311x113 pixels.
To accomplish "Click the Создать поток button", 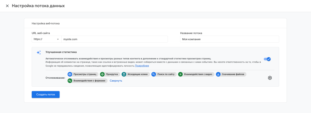I will [x=46, y=94].
